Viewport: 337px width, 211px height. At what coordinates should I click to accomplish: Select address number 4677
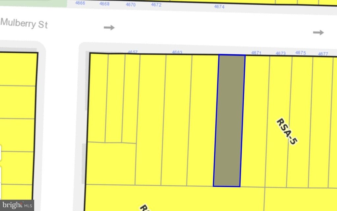[323, 54]
